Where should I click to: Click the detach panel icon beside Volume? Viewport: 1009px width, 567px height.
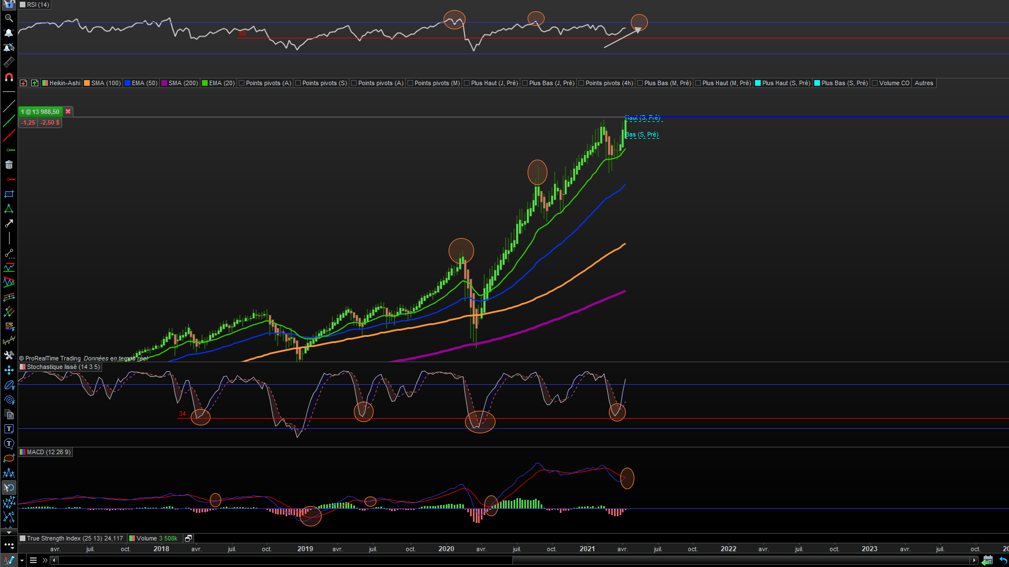[x=188, y=538]
